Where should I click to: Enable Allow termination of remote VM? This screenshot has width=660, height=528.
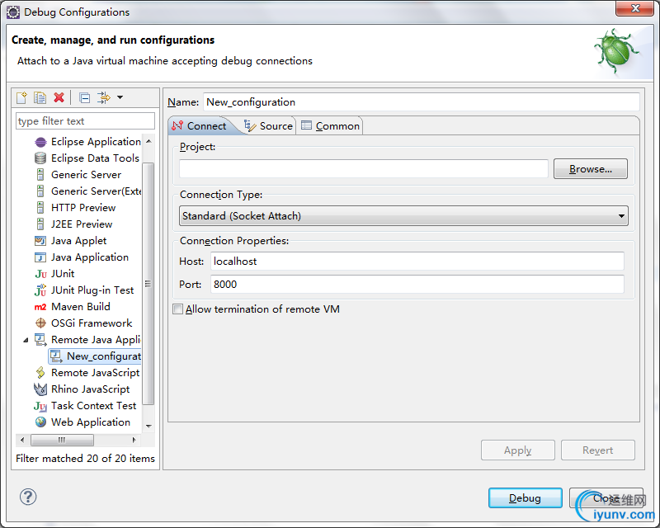pos(177,309)
